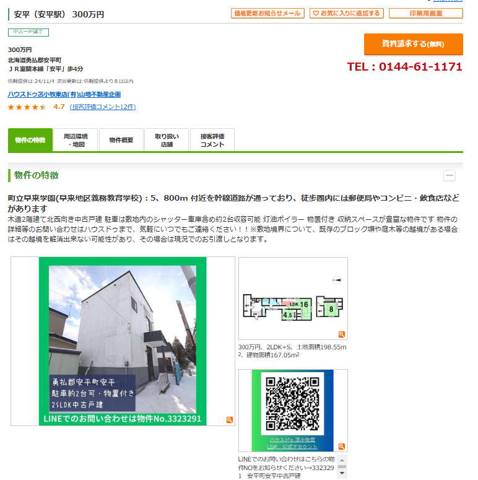Switch to 周辺環境・地図 tab

[76, 140]
